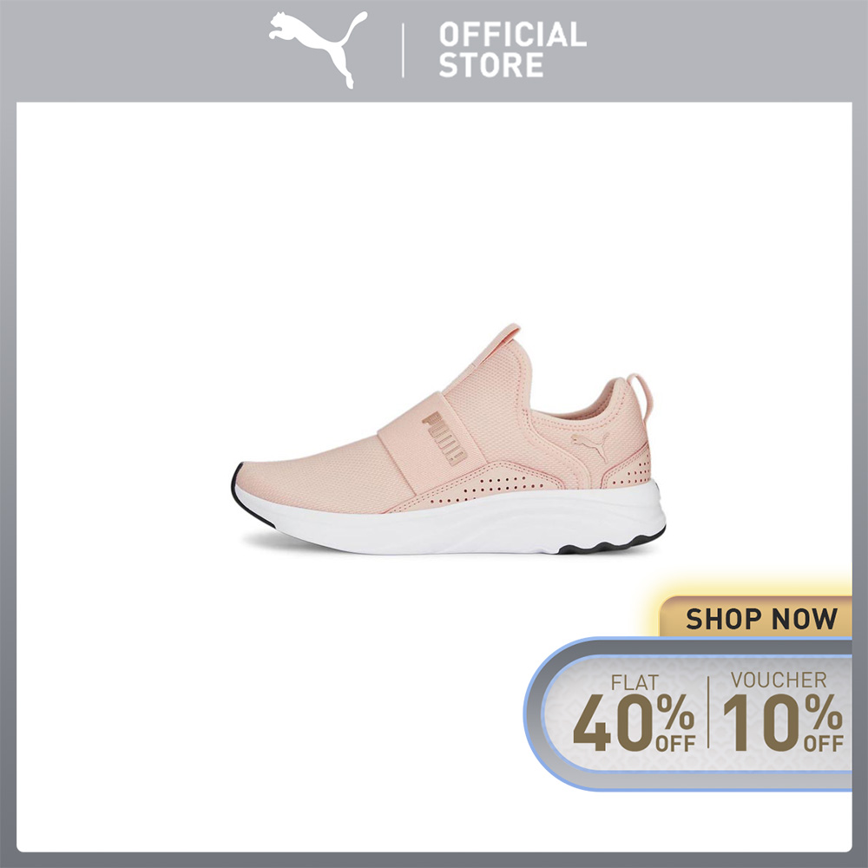Select the VOUCHER 10% OFF offer
The height and width of the screenshot is (868, 868).
pyautogui.click(x=782, y=712)
